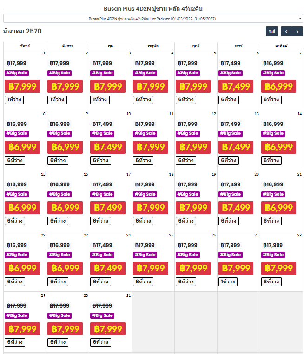Click the #Big Sale tag on March 4
The height and width of the screenshot is (354, 304).
tap(145, 73)
